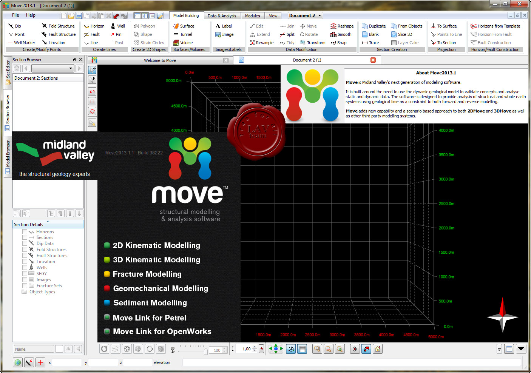Check the SEGY checkbox
Screen dimensions: 531x373
point(25,274)
